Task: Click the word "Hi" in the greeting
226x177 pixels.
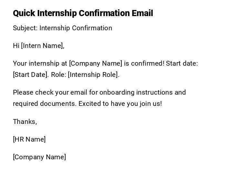Action: pyautogui.click(x=16, y=46)
